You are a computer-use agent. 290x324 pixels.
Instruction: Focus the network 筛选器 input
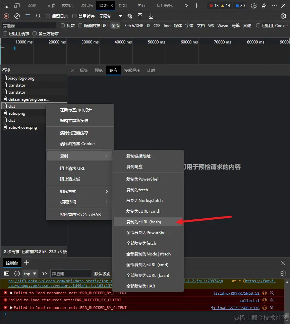(x=29, y=26)
